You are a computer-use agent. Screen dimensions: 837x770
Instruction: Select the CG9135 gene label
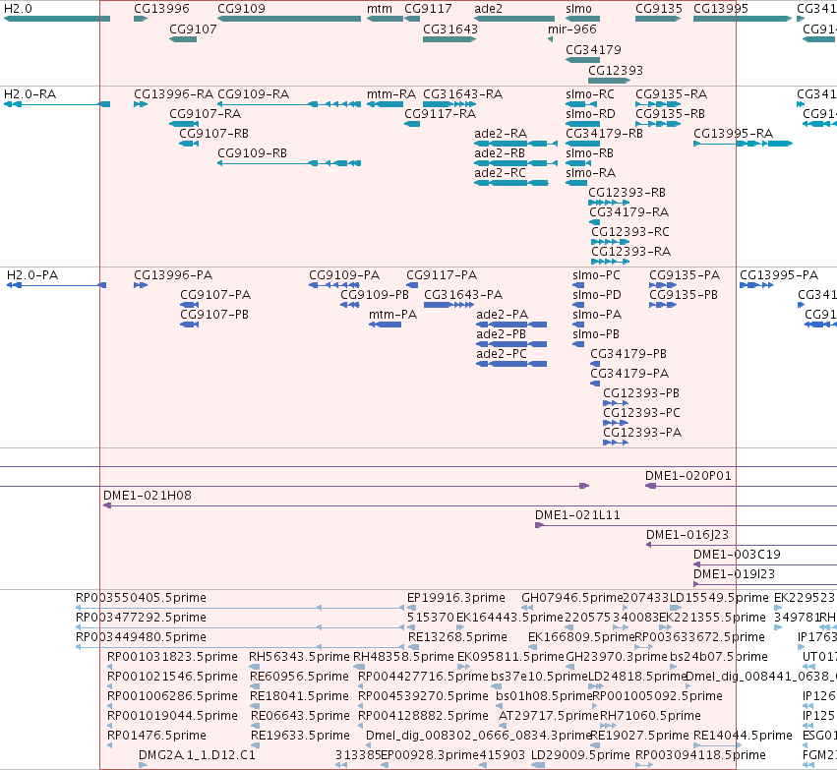tap(659, 9)
